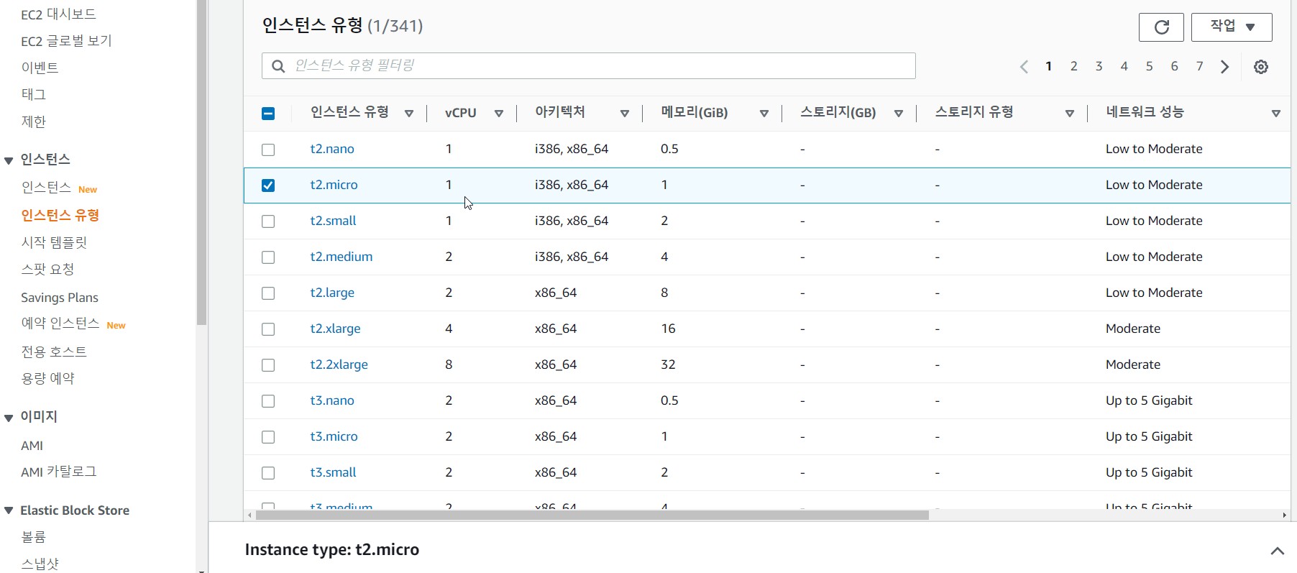Open AMI 카탈로그 in sidebar
The height and width of the screenshot is (573, 1297).
coord(58,472)
